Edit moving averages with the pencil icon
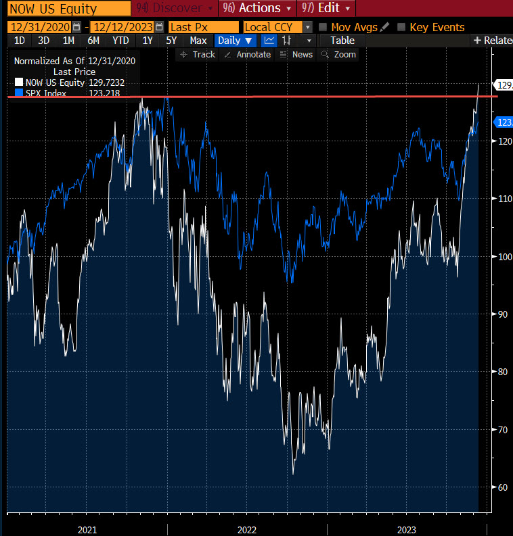 coord(384,27)
